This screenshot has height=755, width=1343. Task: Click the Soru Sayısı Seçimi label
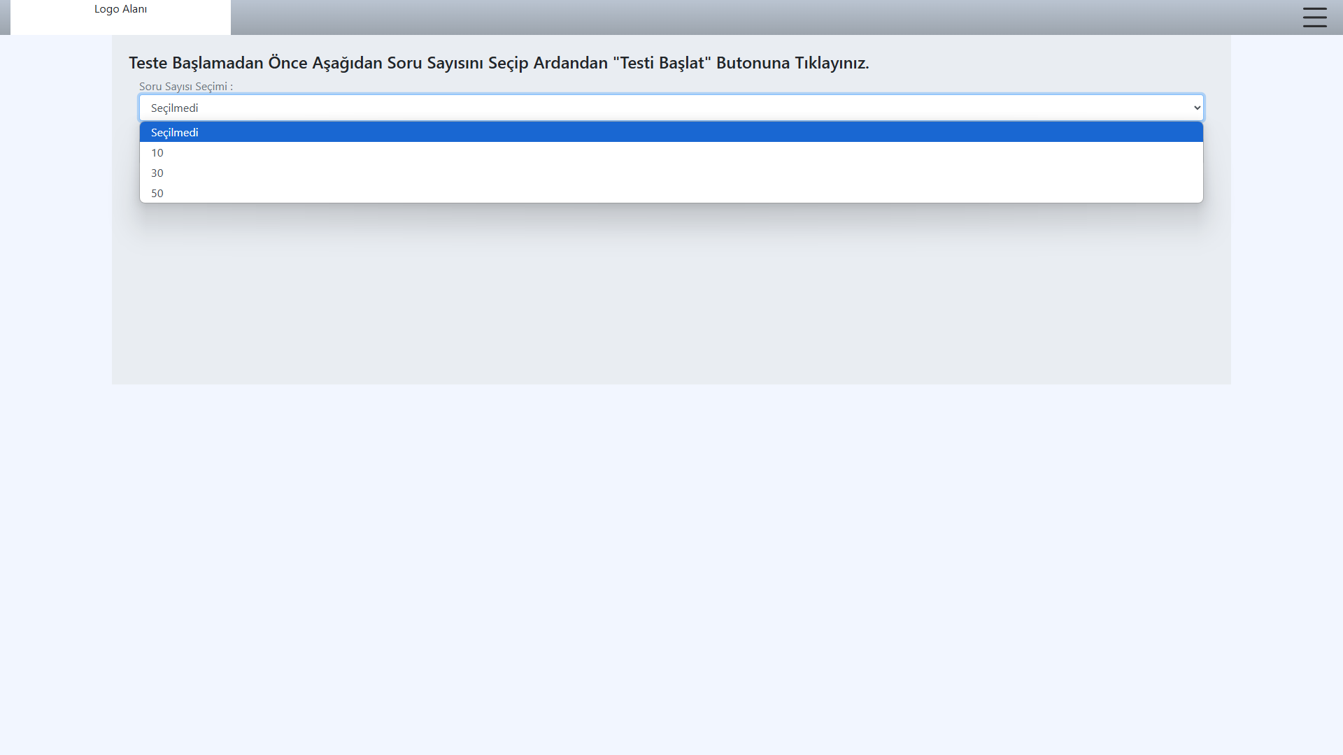point(185,87)
